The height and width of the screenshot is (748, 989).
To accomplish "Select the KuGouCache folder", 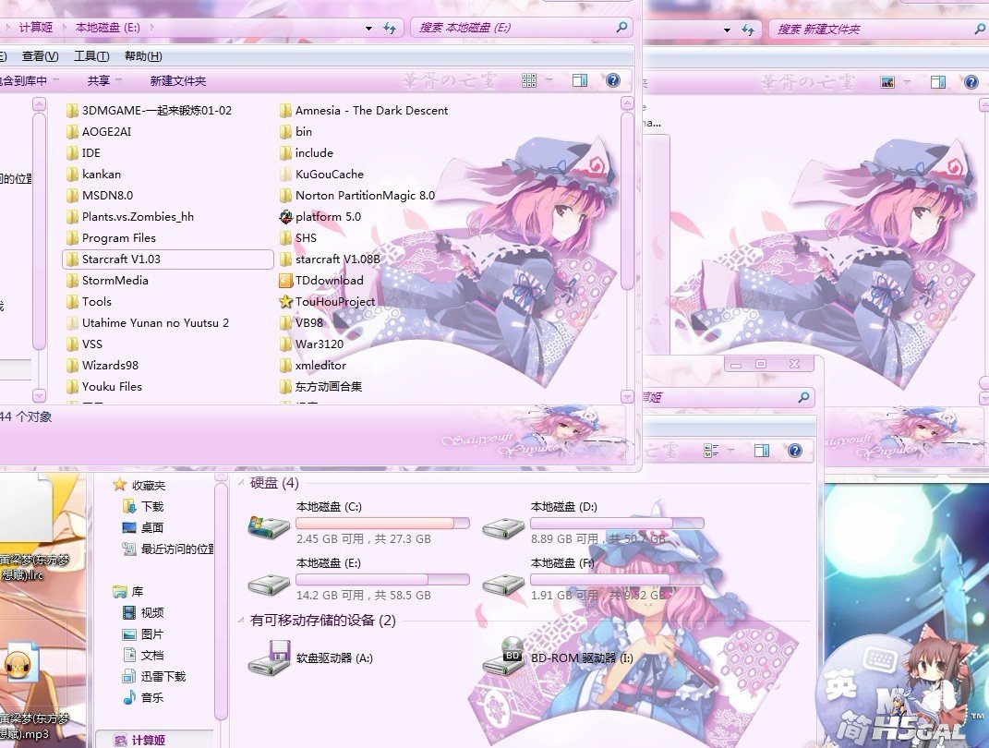I will (321, 174).
